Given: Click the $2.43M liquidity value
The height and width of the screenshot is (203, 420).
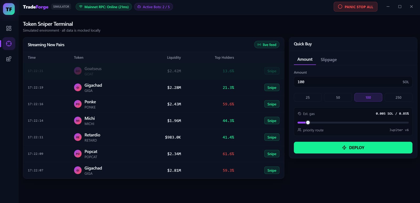Looking at the screenshot, I should point(174,104).
